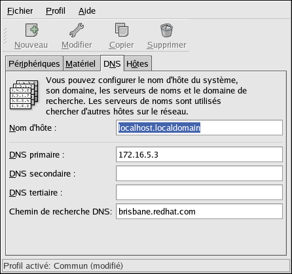The image size is (292, 274).
Task: Open the Aide menu
Action: pos(87,10)
